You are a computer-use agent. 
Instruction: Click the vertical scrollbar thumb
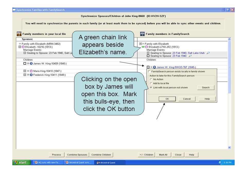229,67
